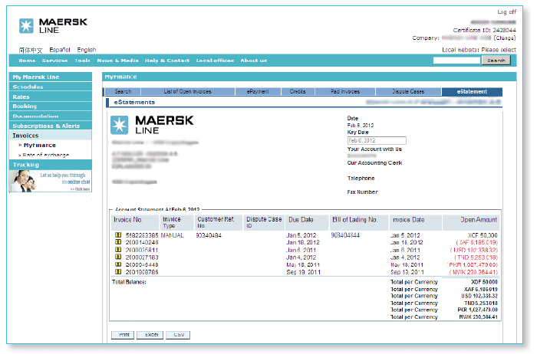Click the Print button
The height and width of the screenshot is (354, 537).
[x=124, y=335]
